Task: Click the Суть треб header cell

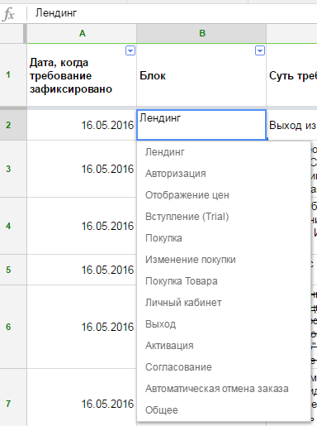Action: click(x=291, y=74)
